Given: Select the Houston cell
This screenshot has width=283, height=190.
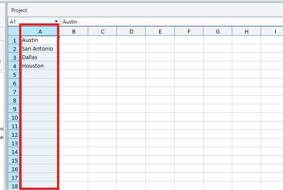Looking at the screenshot, I should (40, 66).
